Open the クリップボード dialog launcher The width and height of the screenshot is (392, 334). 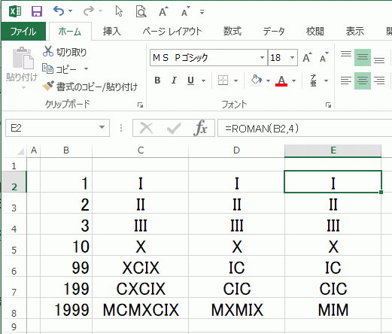tap(140, 105)
